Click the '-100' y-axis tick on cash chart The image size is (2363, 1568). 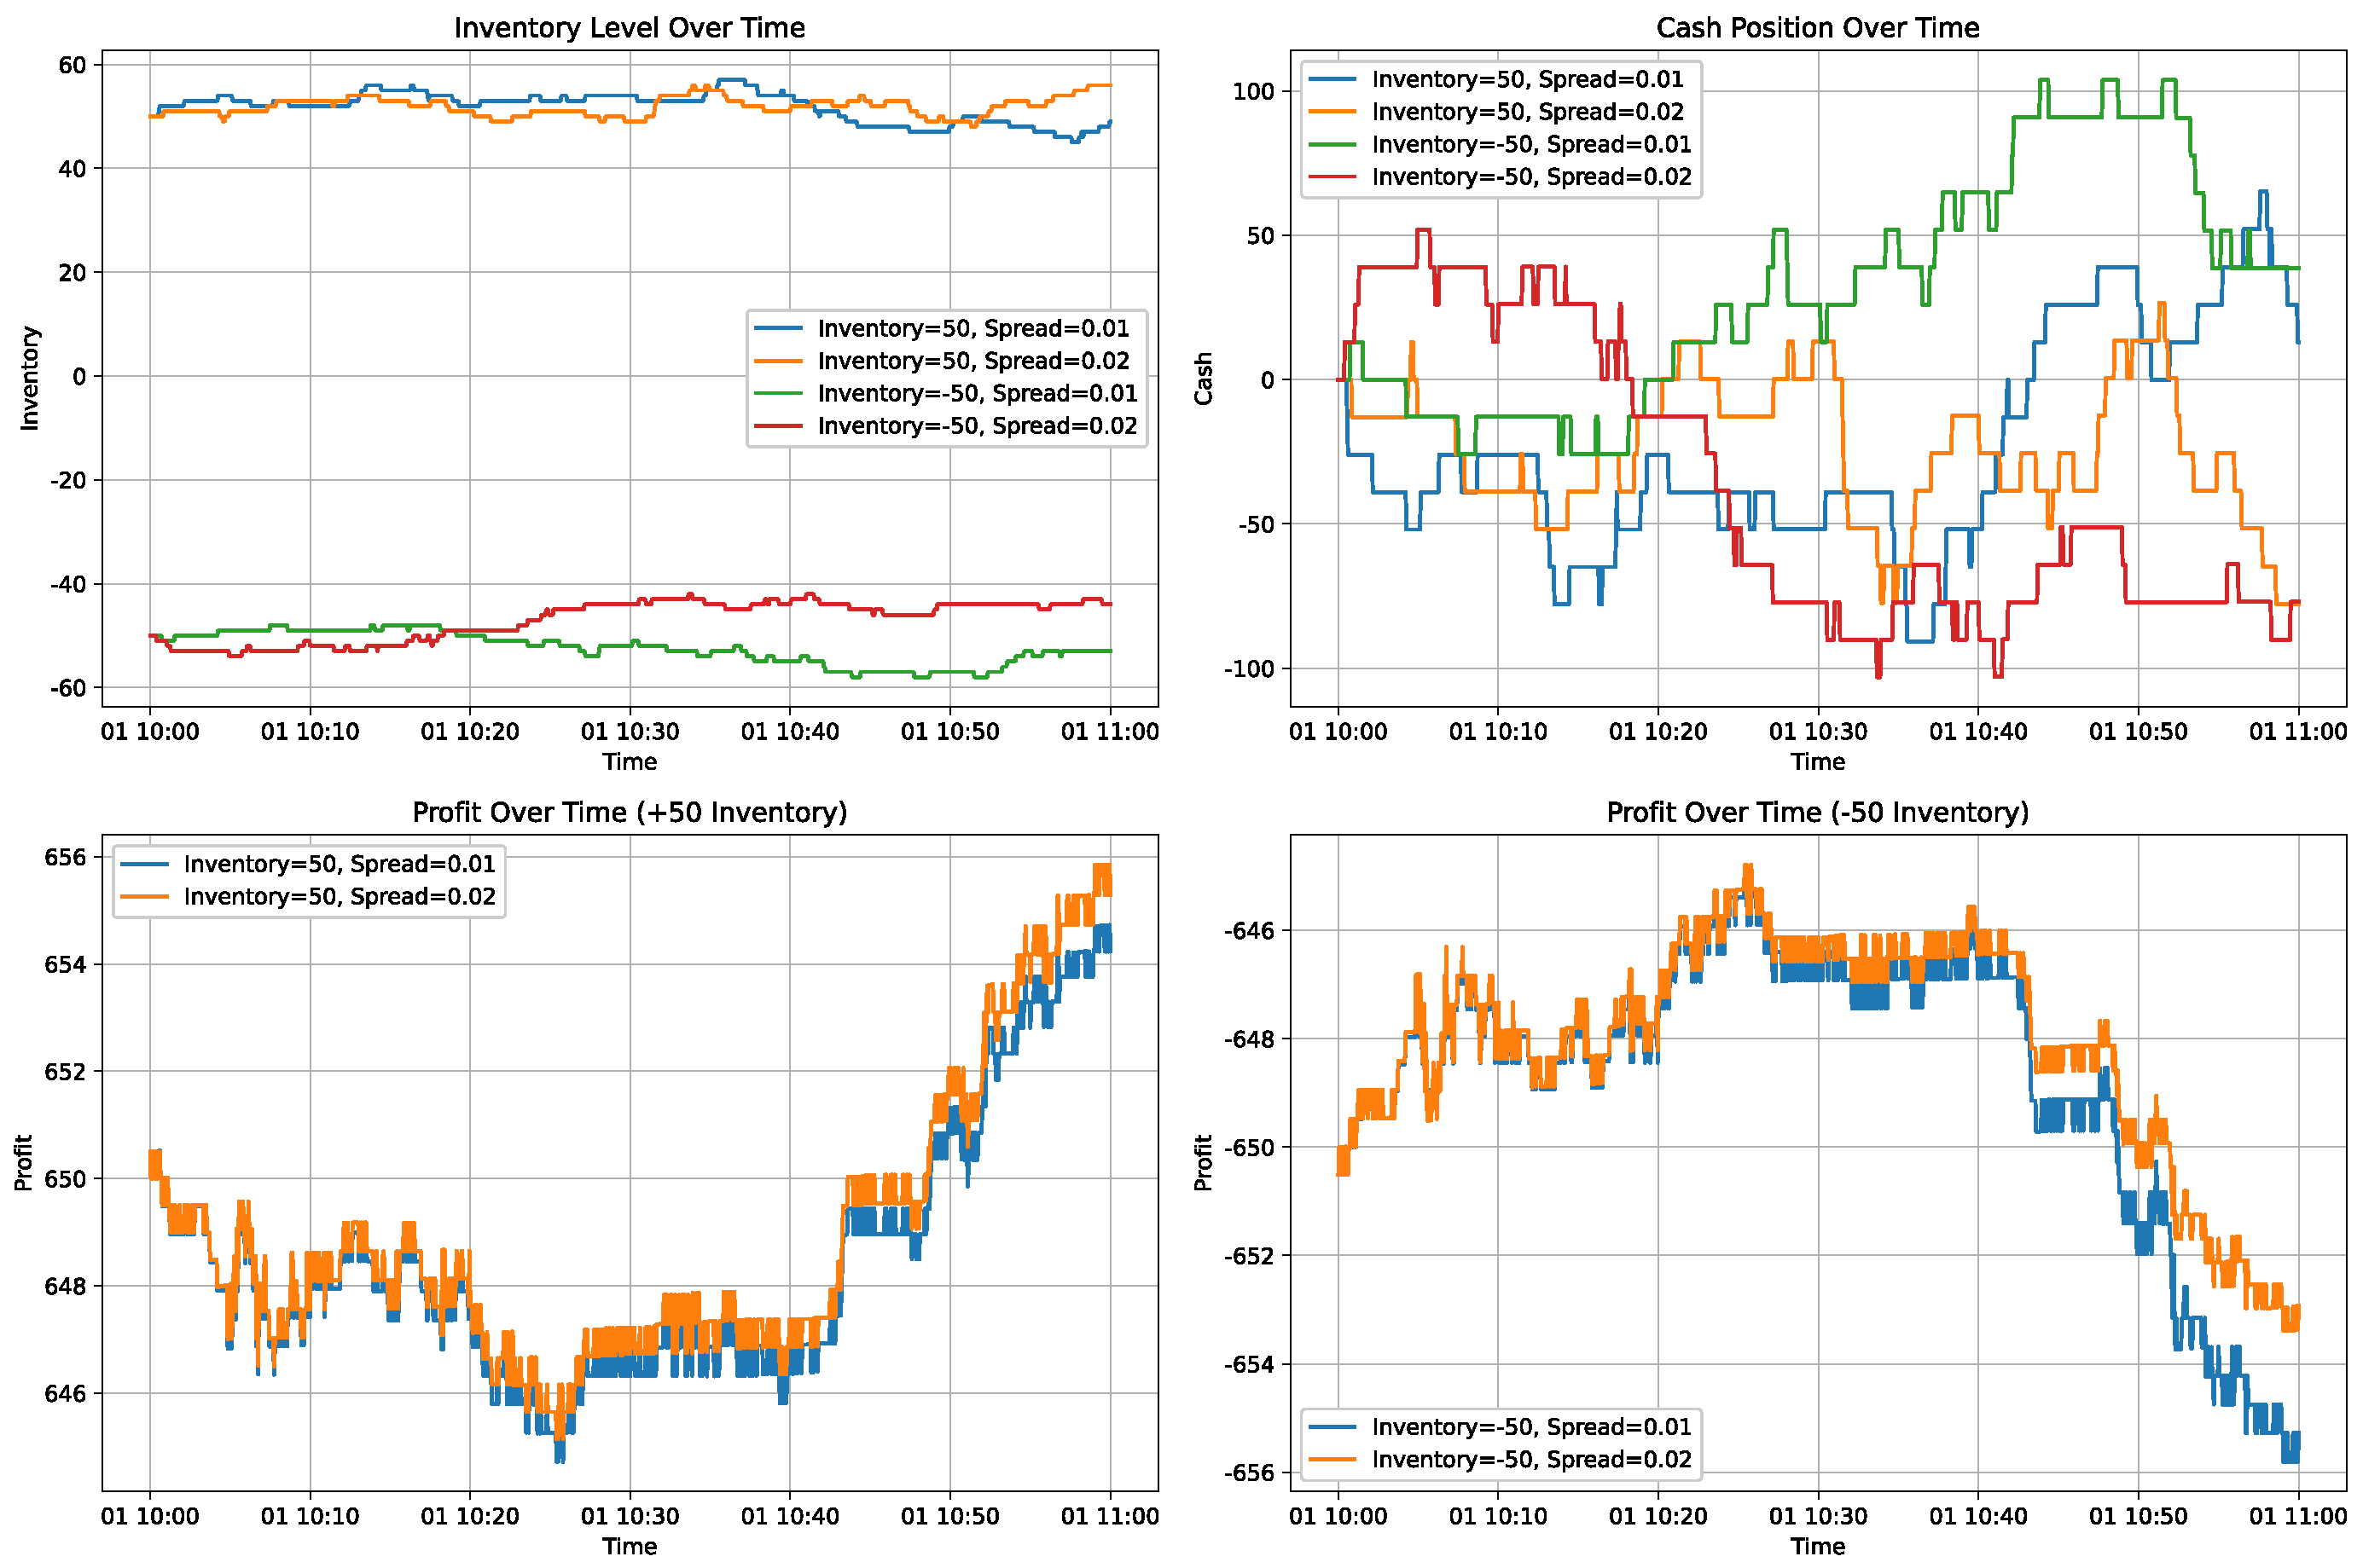1249,668
